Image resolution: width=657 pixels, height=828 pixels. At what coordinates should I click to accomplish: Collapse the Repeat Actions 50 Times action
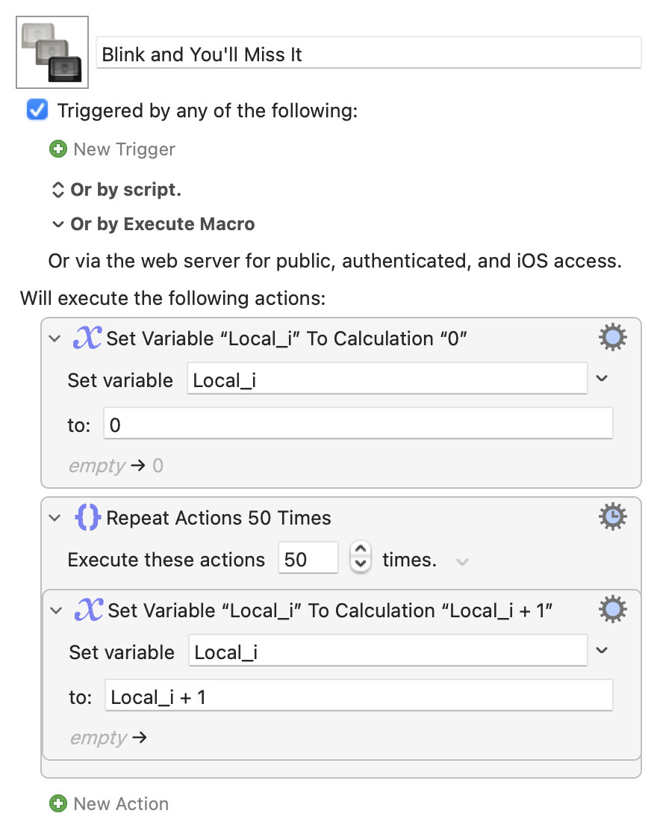55,518
